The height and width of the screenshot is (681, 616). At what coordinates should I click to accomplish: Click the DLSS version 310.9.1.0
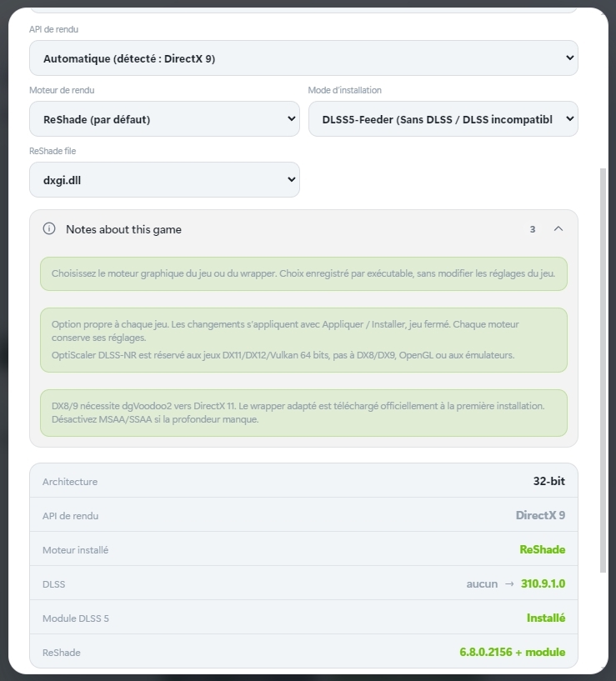543,583
